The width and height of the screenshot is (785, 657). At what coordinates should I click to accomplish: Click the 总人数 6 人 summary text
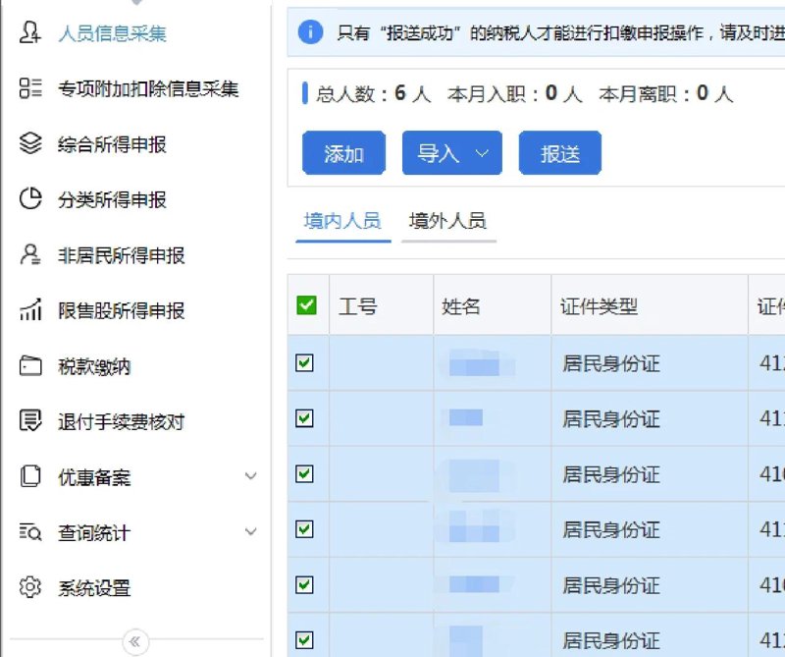point(374,93)
